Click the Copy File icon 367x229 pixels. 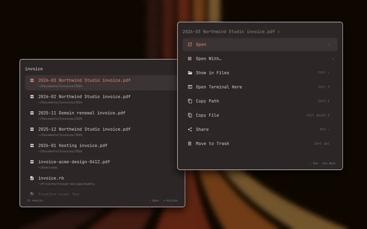pos(190,115)
